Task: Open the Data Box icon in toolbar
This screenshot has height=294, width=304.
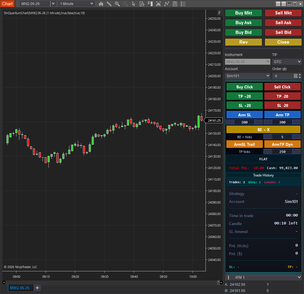Action: [x=142, y=4]
